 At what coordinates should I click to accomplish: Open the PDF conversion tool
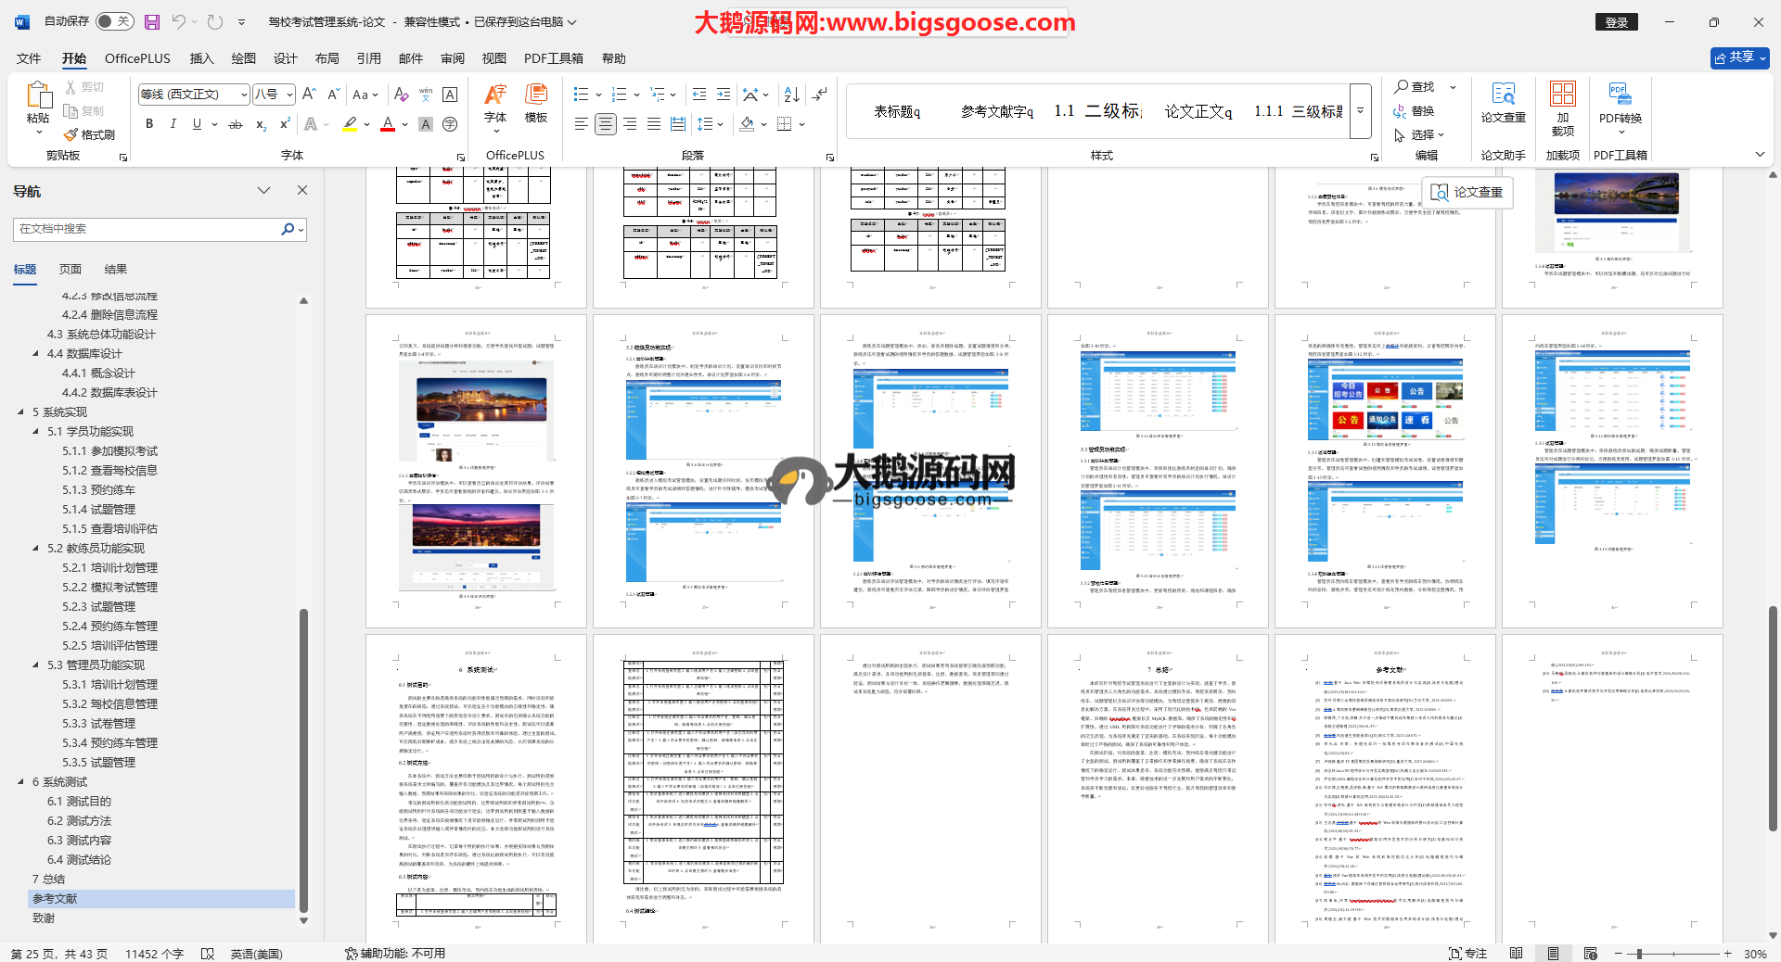(1620, 103)
